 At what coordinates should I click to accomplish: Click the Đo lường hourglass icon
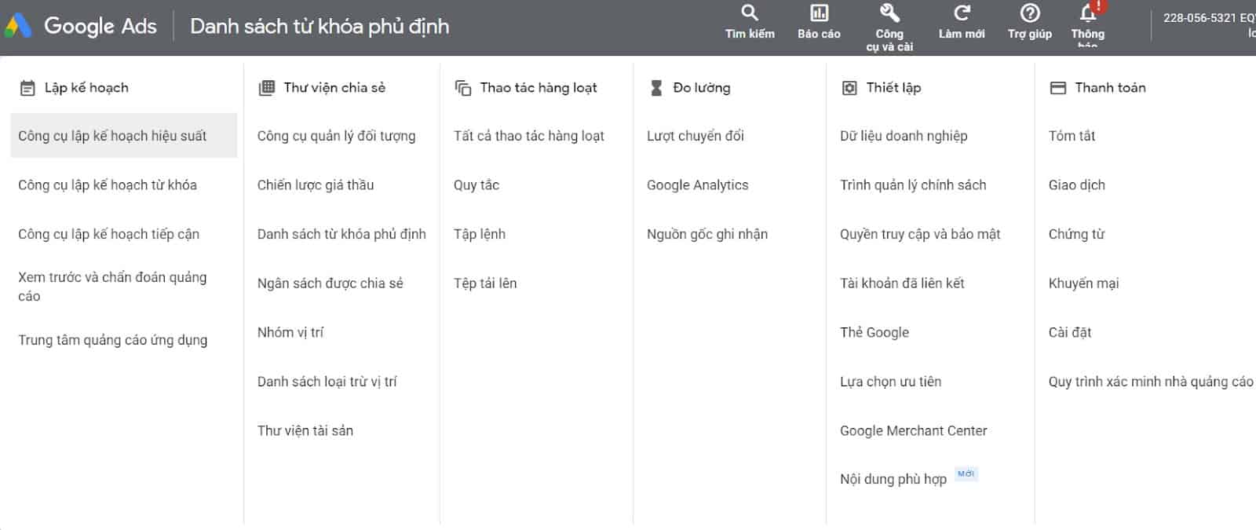click(656, 88)
